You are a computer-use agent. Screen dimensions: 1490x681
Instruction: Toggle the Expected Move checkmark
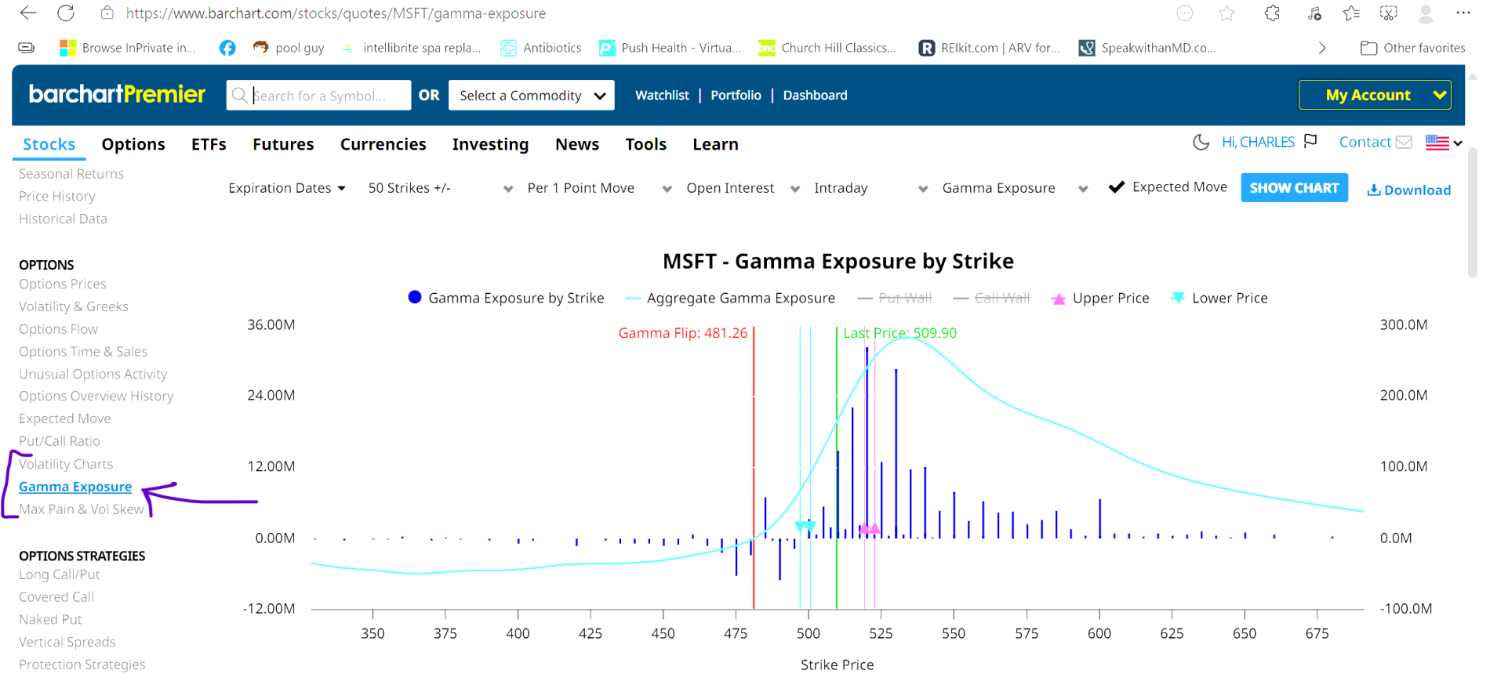coord(1117,187)
